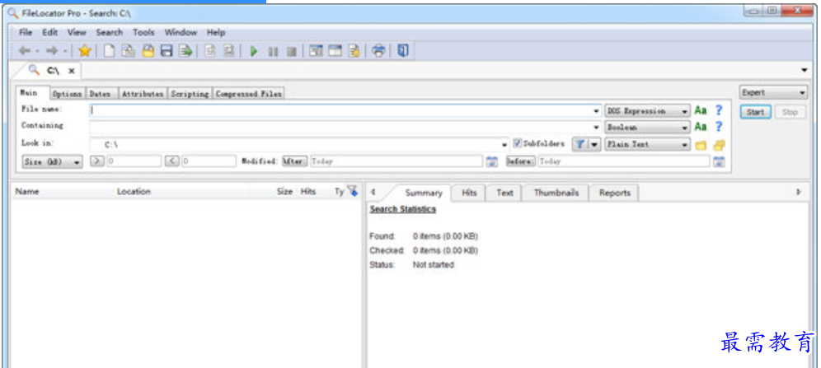Open saved search with yellow folder icon
The height and width of the screenshot is (368, 821).
(x=148, y=51)
